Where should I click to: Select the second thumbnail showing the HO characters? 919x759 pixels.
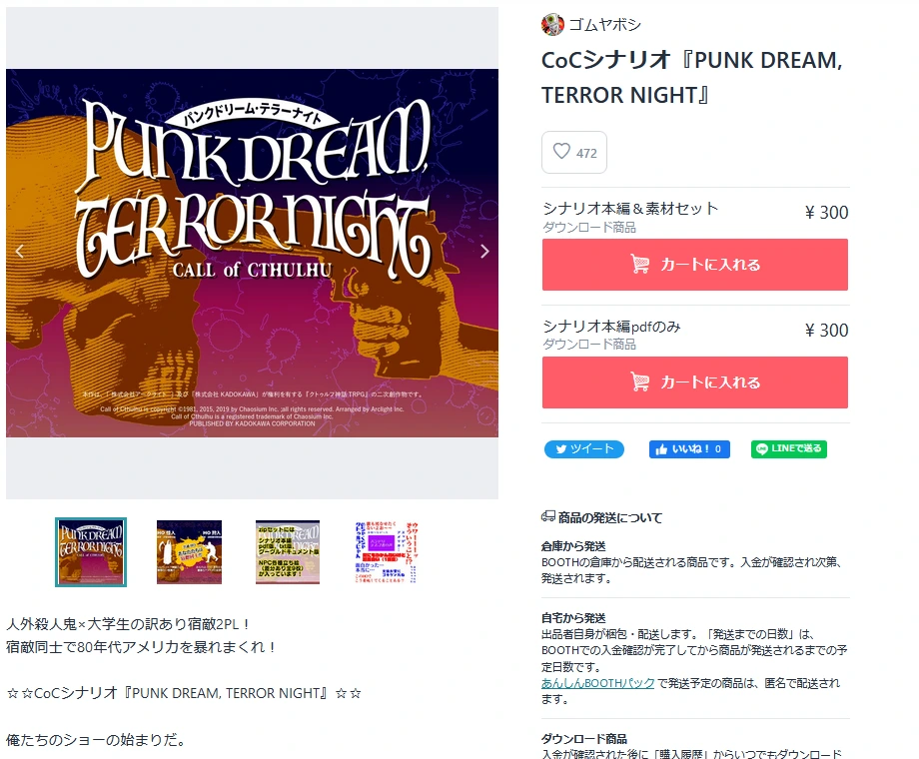click(190, 552)
